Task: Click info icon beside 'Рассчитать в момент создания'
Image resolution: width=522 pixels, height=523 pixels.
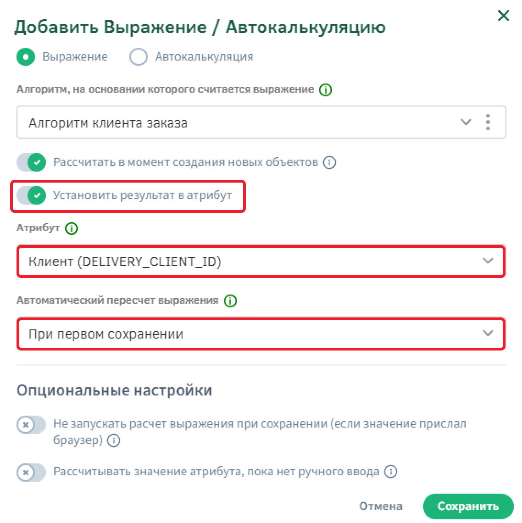Action: [x=329, y=162]
